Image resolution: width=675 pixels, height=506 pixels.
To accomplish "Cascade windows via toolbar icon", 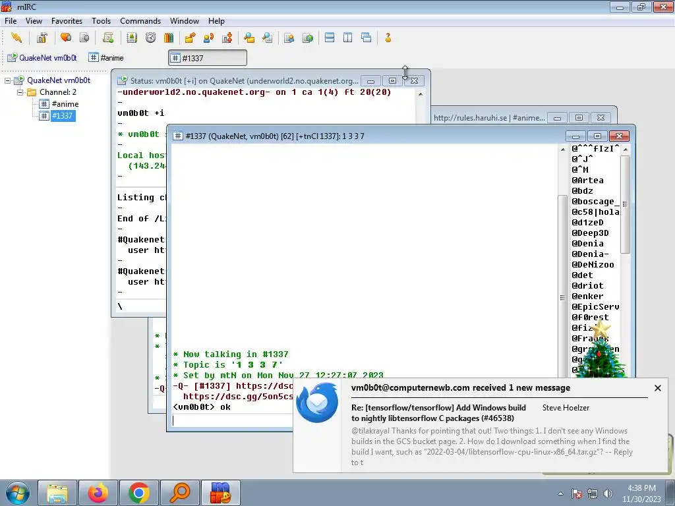I will tap(367, 38).
